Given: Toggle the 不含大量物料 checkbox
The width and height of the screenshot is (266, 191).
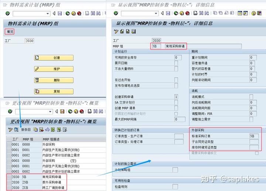Looking at the screenshot, I should coord(176,68).
